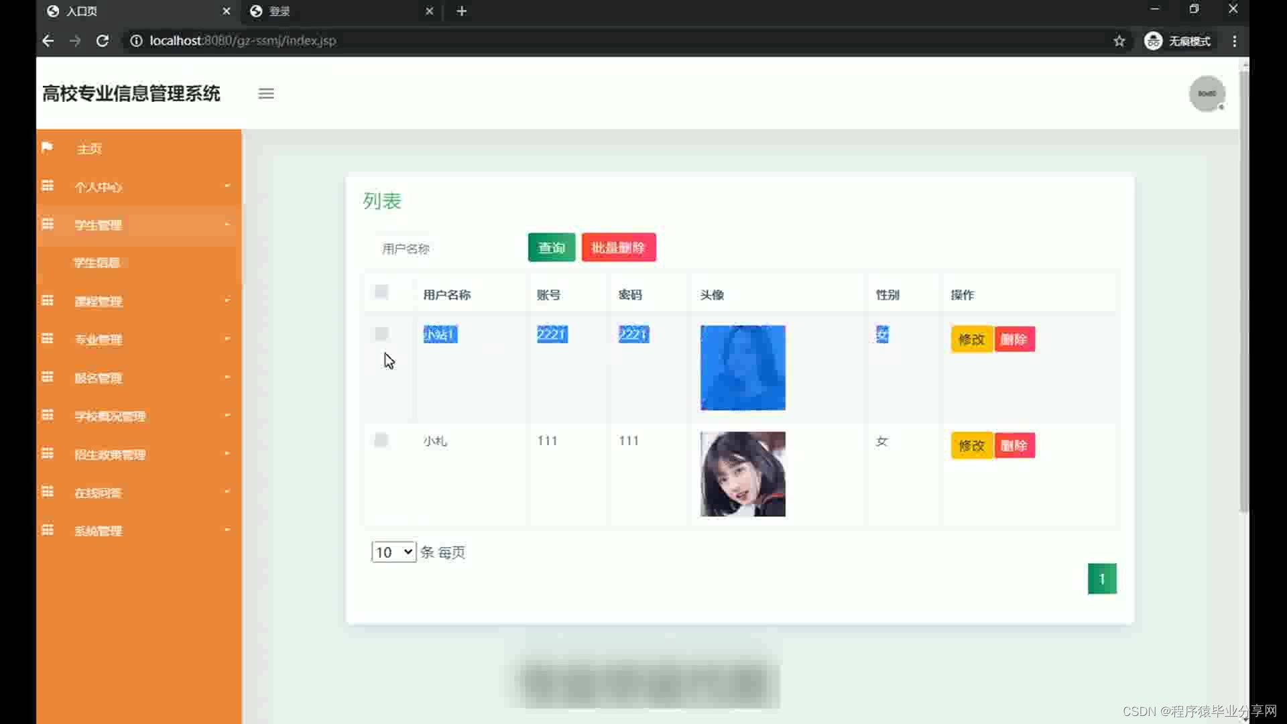The height and width of the screenshot is (724, 1287).
Task: Open a new browser tab with the plus icon
Action: coord(462,11)
